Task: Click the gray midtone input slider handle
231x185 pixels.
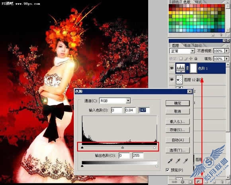Action: click(x=123, y=147)
